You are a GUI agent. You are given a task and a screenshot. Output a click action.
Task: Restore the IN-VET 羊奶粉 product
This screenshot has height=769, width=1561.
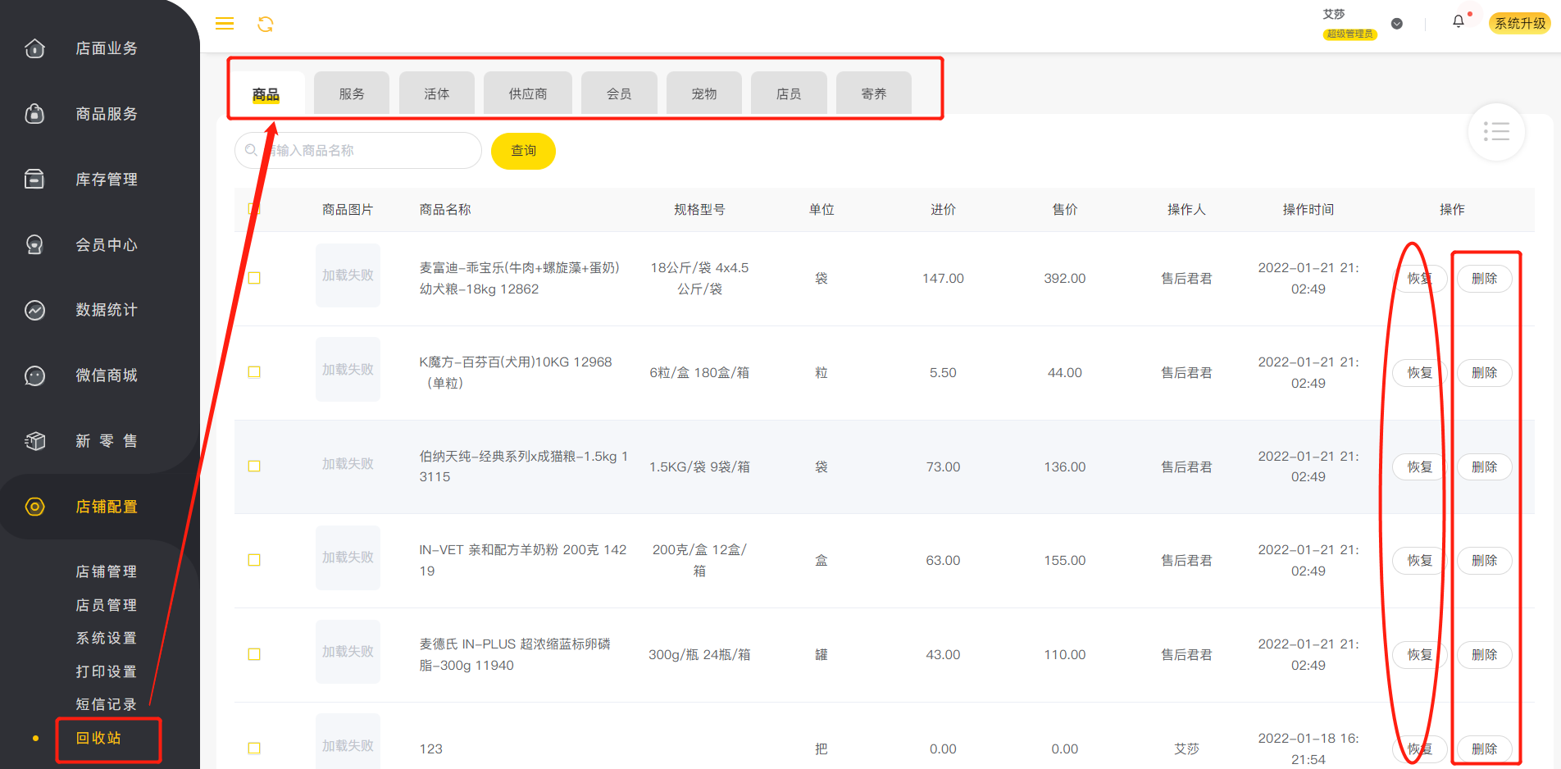(x=1419, y=561)
